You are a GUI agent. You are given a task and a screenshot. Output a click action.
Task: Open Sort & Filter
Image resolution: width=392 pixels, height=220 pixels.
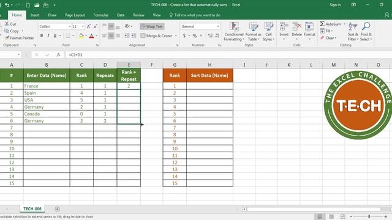(x=353, y=32)
